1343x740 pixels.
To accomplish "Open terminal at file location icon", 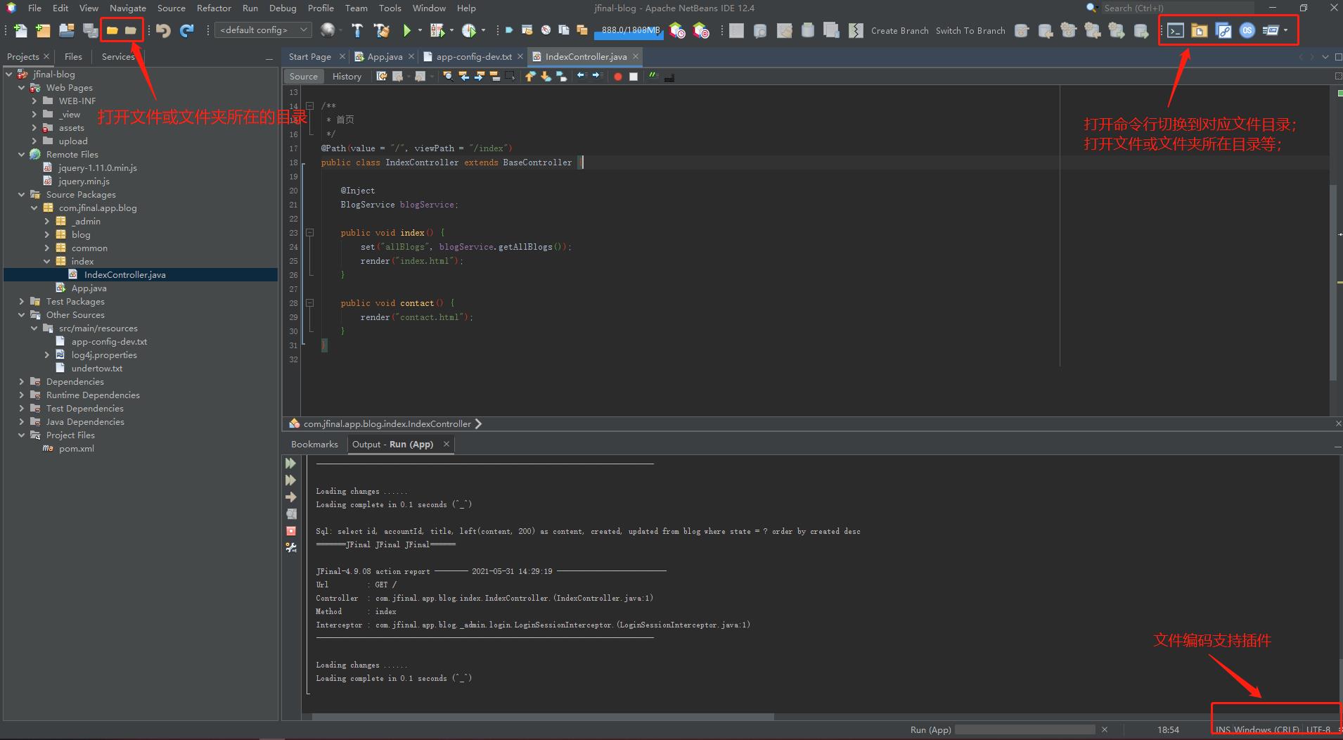I will 1176,30.
